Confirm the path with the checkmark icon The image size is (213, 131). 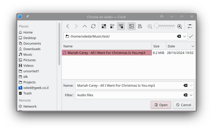(191, 36)
